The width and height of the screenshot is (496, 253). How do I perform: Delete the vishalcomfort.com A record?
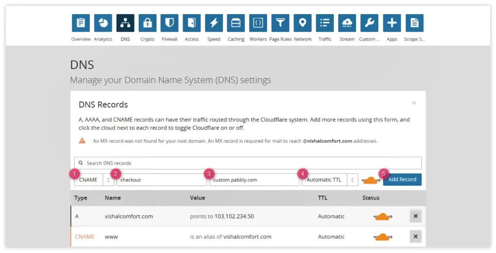(416, 216)
